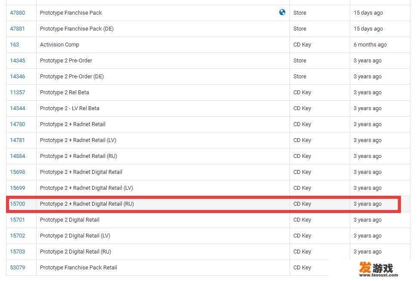This screenshot has height=281, width=419.
Task: Click 'Store' type in row 14345
Action: pos(300,60)
